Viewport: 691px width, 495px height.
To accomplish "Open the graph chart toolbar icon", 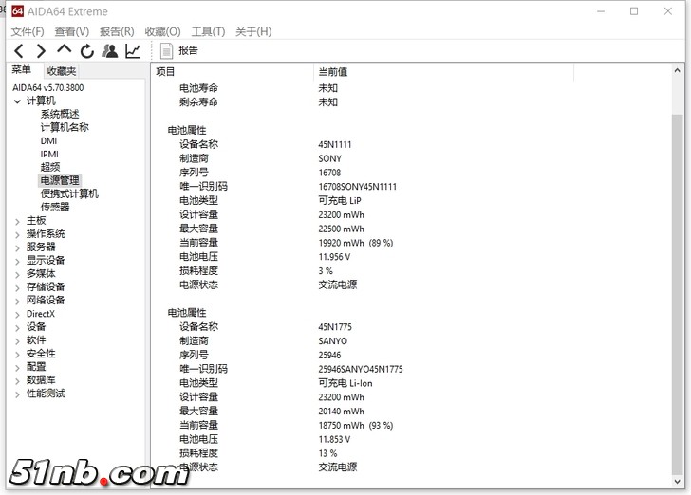I will [133, 51].
